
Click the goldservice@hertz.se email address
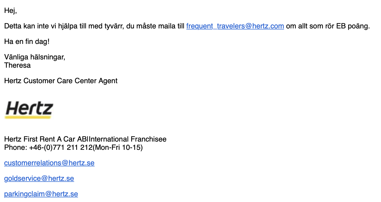point(39,178)
